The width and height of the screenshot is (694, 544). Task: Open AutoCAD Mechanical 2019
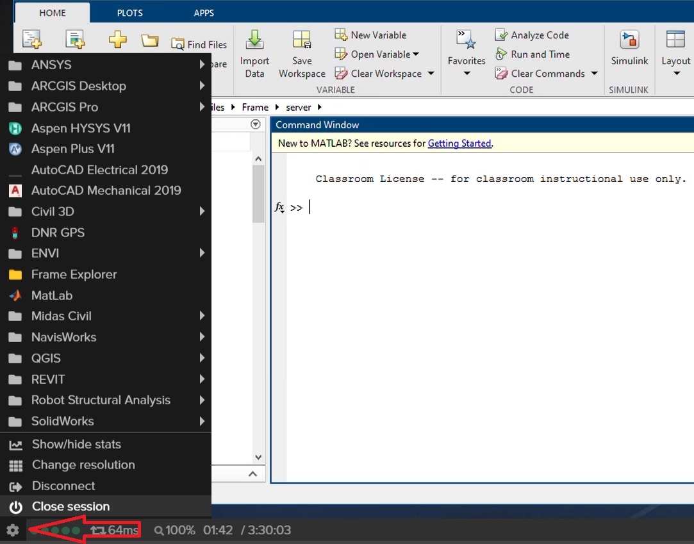point(106,190)
